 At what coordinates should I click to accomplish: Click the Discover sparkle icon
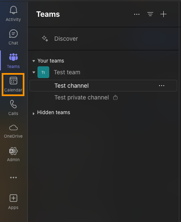45,39
